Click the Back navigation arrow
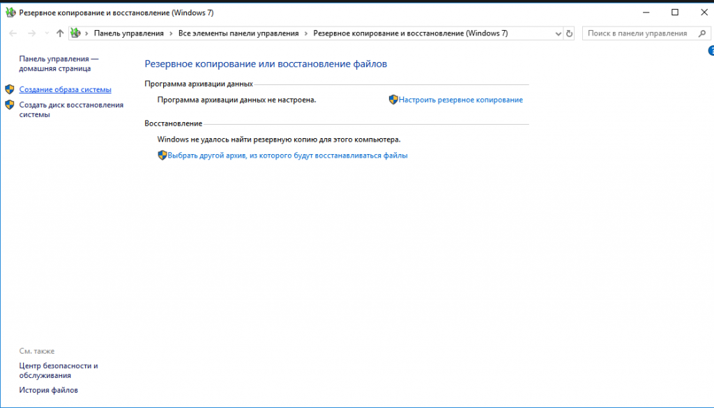The image size is (714, 408). [x=13, y=33]
